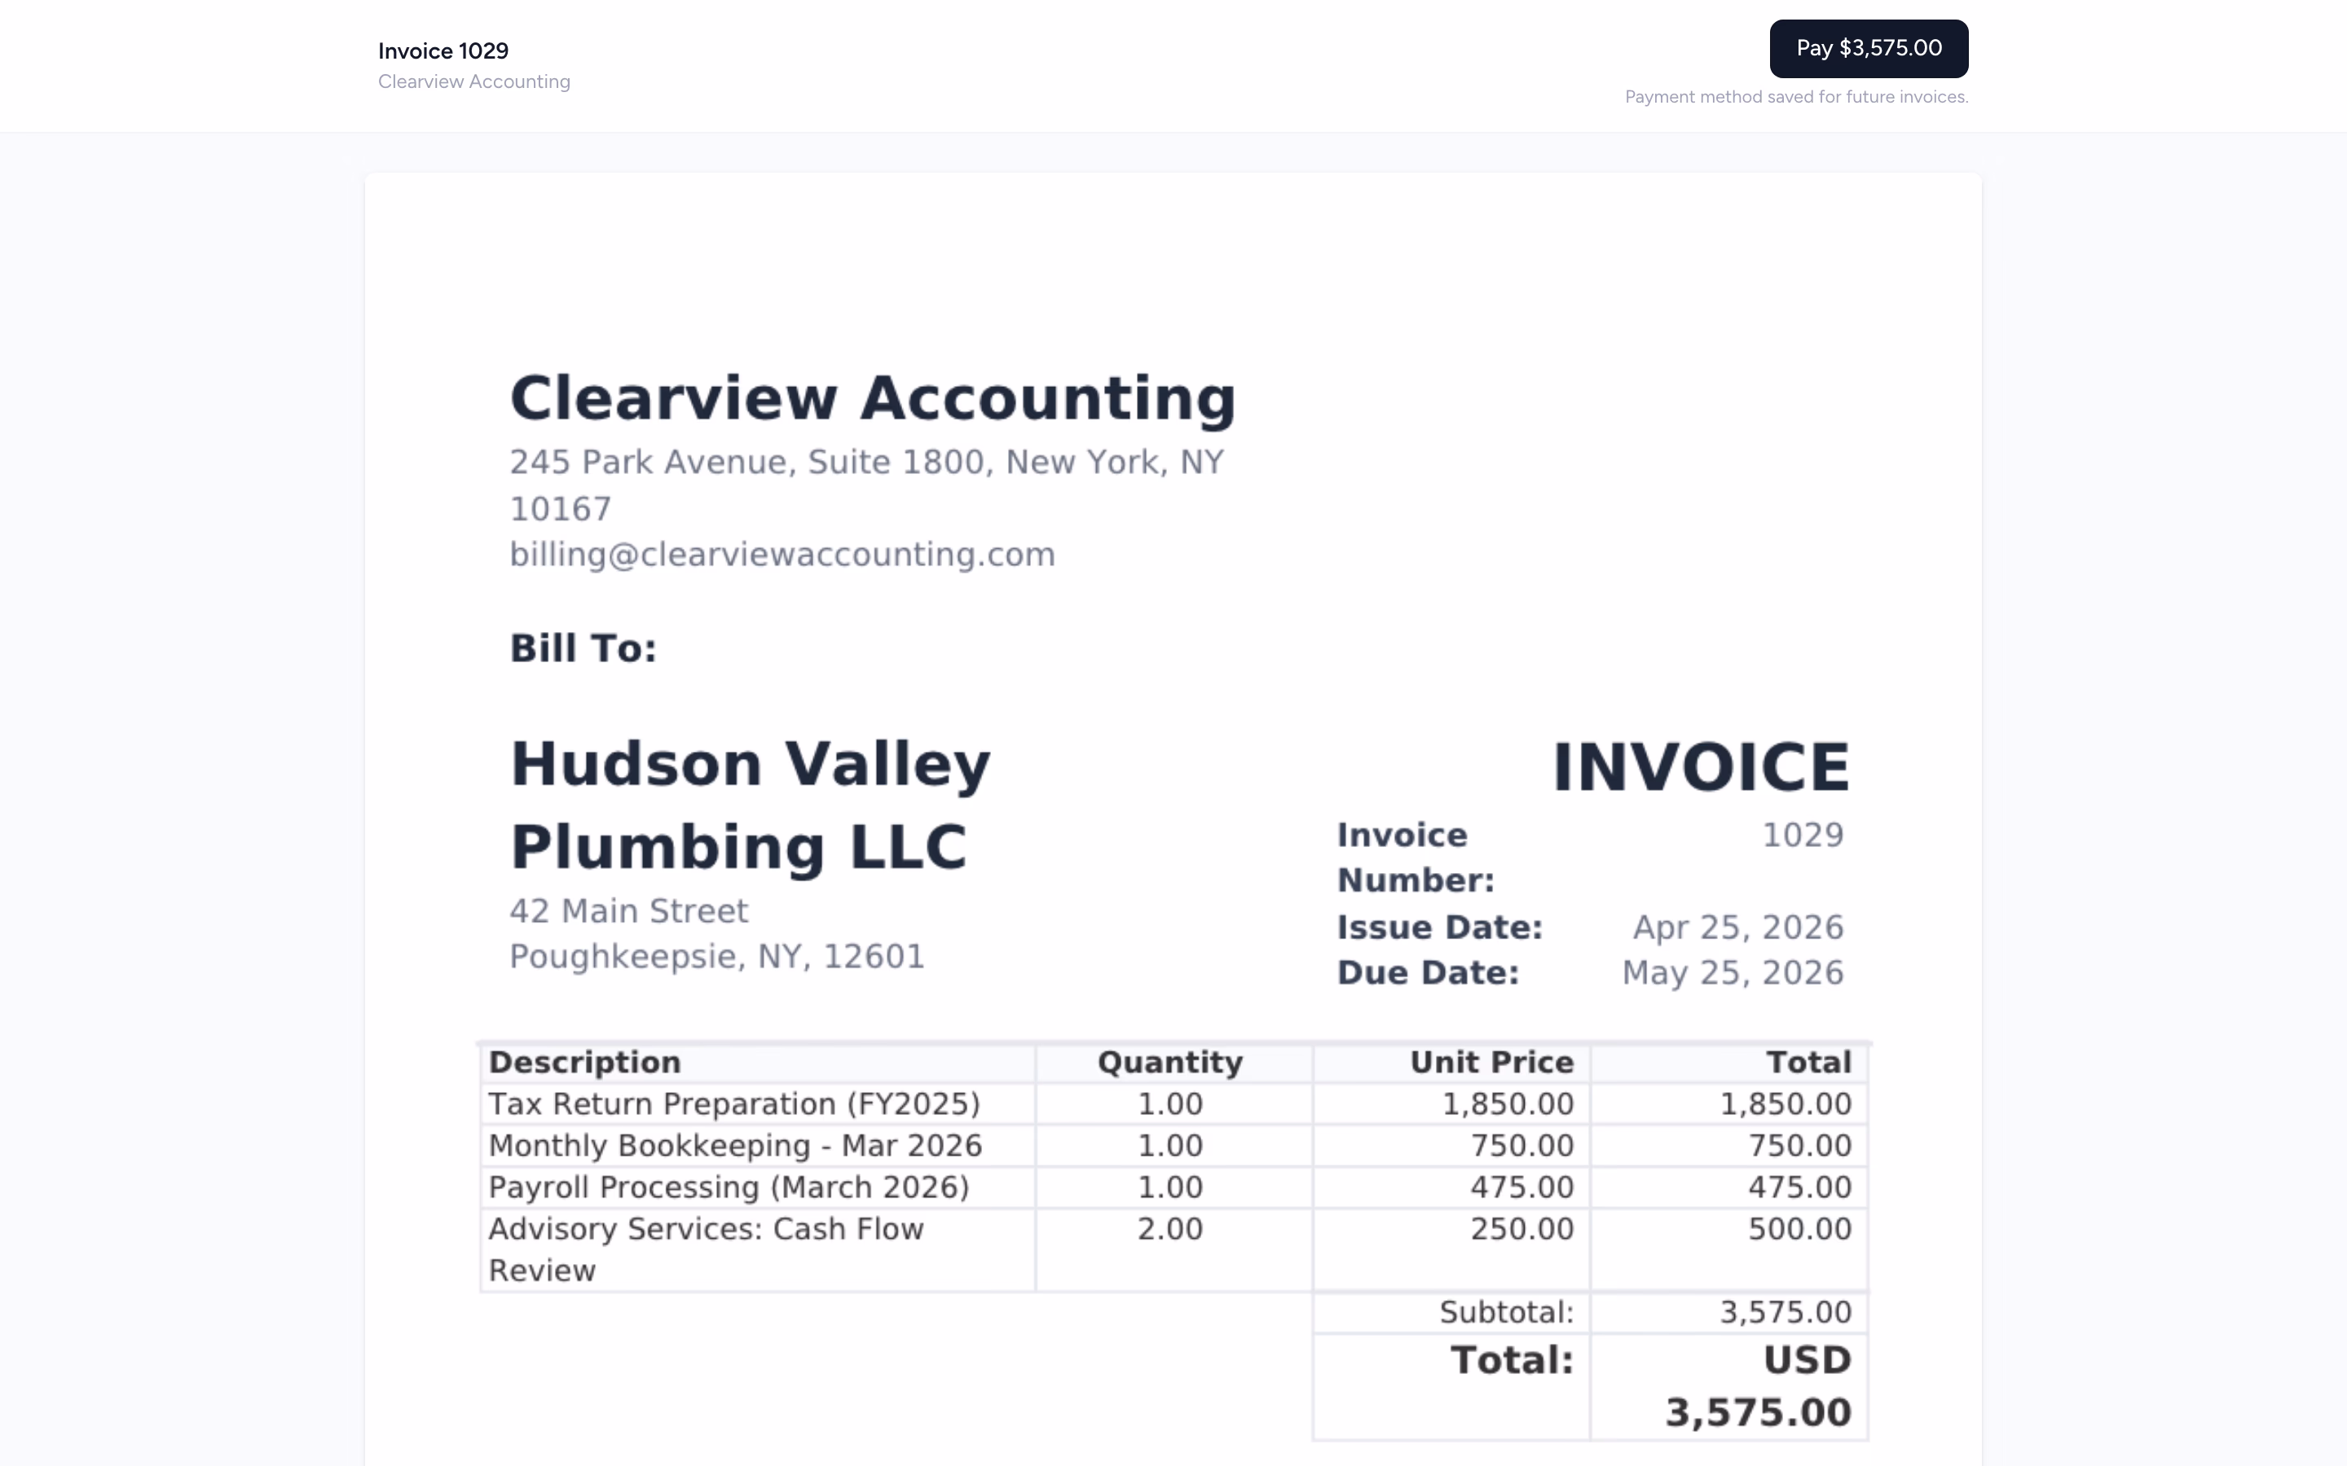This screenshot has width=2347, height=1466.
Task: Click the Pay $3,575.00 button
Action: pyautogui.click(x=1868, y=47)
